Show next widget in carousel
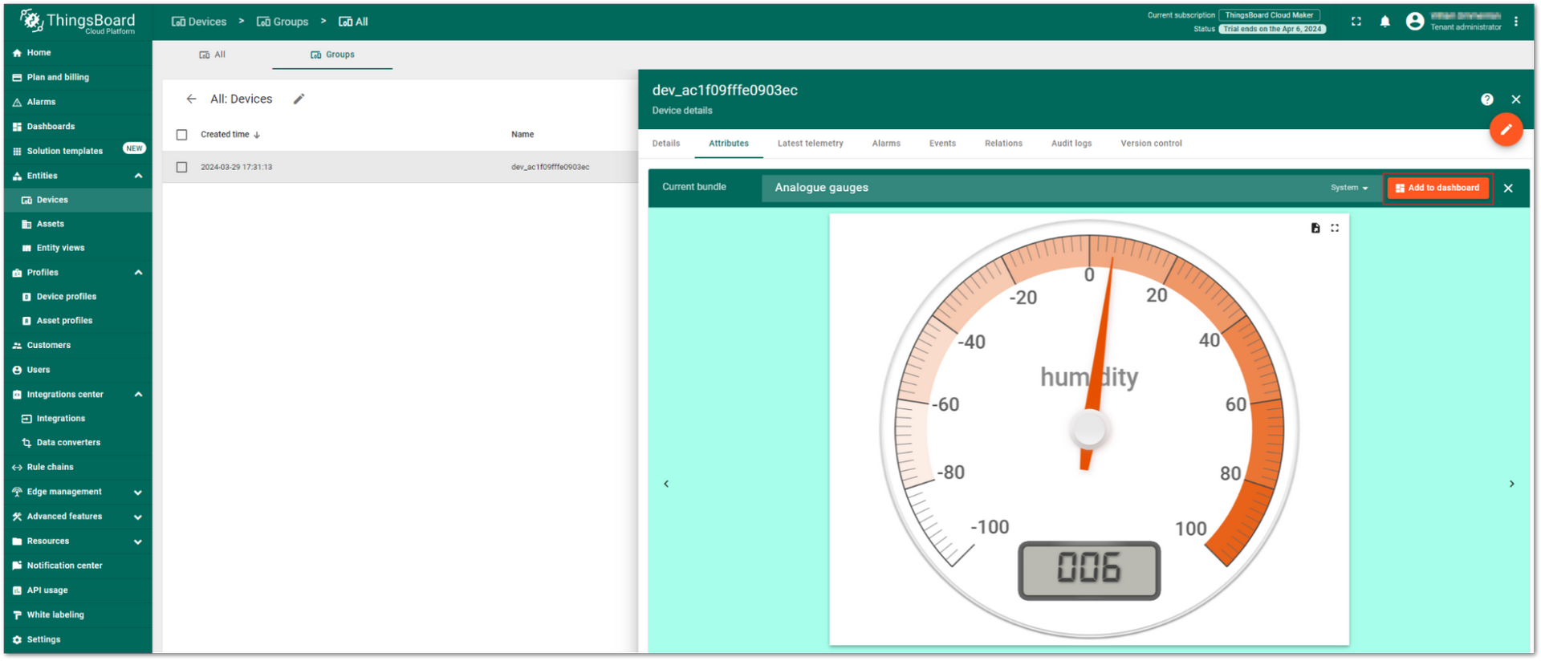The image size is (1541, 661). tap(1512, 484)
